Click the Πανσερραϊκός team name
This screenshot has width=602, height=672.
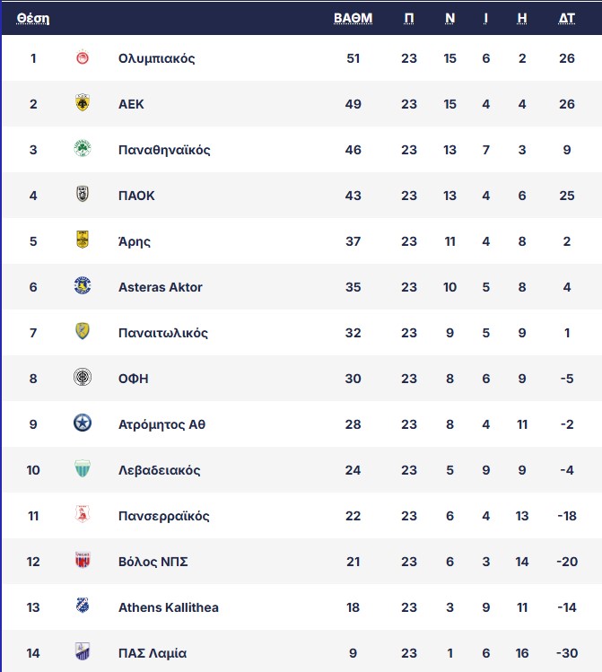[x=163, y=516]
